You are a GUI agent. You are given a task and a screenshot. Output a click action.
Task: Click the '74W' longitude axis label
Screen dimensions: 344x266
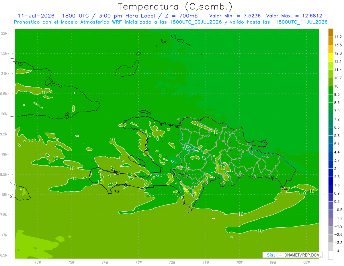(105, 262)
